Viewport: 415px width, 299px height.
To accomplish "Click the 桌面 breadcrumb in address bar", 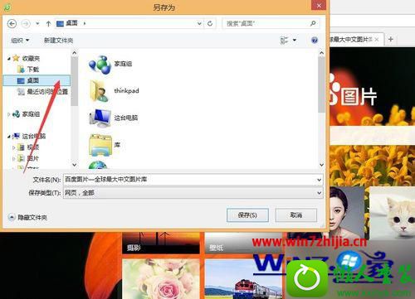I will [x=71, y=23].
